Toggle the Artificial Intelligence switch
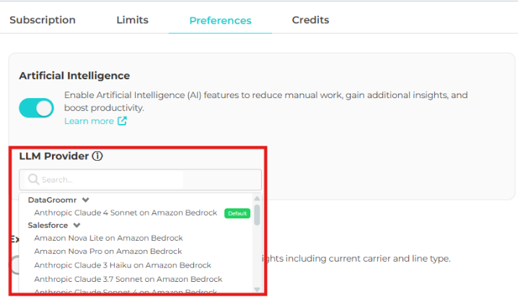Image resolution: width=518 pixels, height=297 pixels. (x=37, y=108)
